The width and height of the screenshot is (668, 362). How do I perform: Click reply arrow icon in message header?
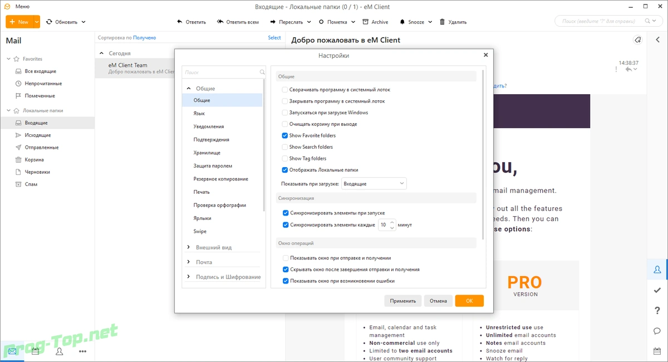(629, 70)
